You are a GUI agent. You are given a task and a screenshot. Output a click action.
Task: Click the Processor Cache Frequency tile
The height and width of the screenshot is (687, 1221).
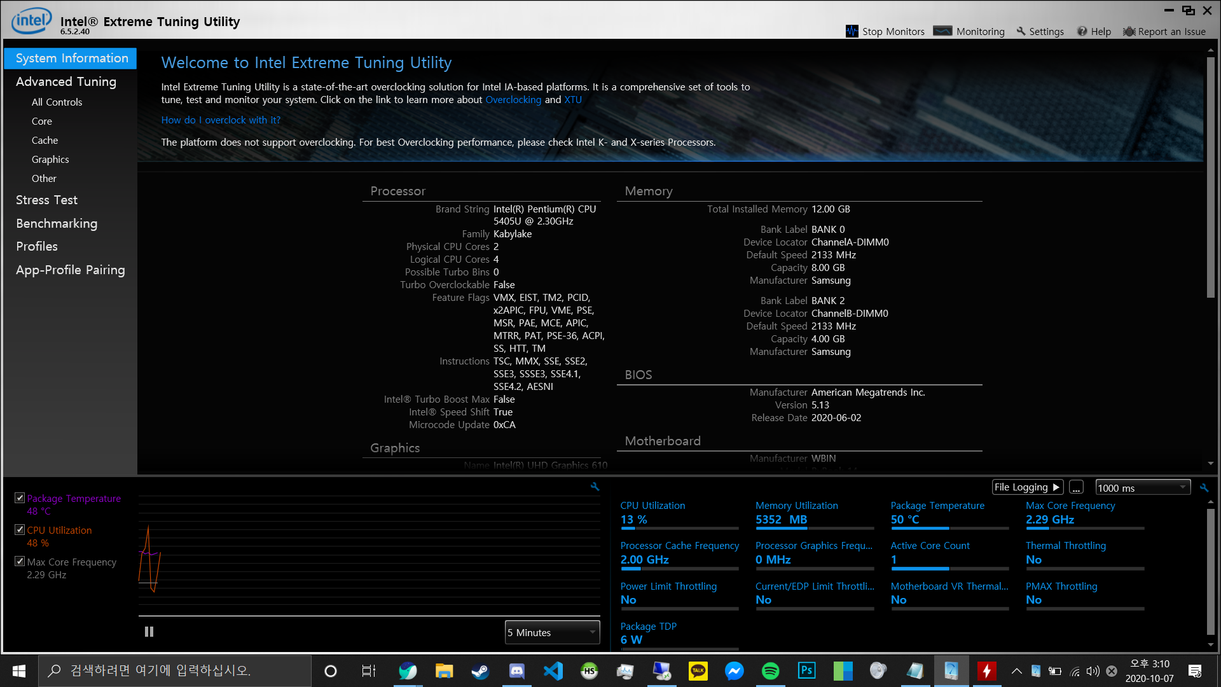click(679, 554)
